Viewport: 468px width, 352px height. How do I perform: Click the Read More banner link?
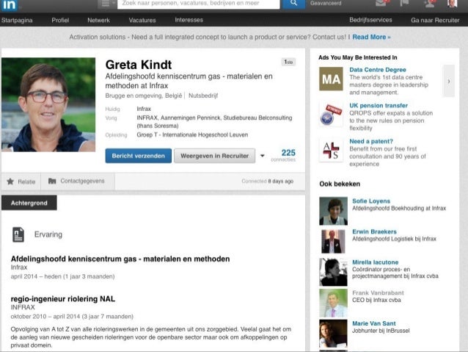[x=371, y=37]
